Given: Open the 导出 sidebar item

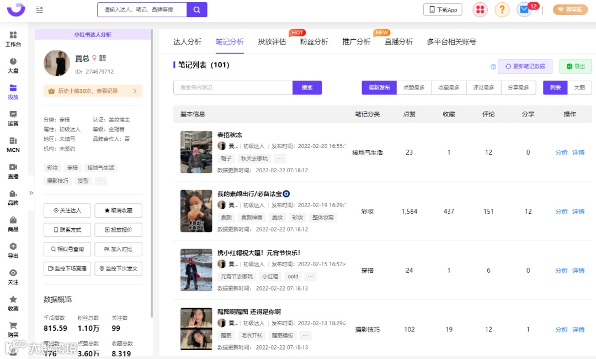Looking at the screenshot, I should tap(13, 251).
